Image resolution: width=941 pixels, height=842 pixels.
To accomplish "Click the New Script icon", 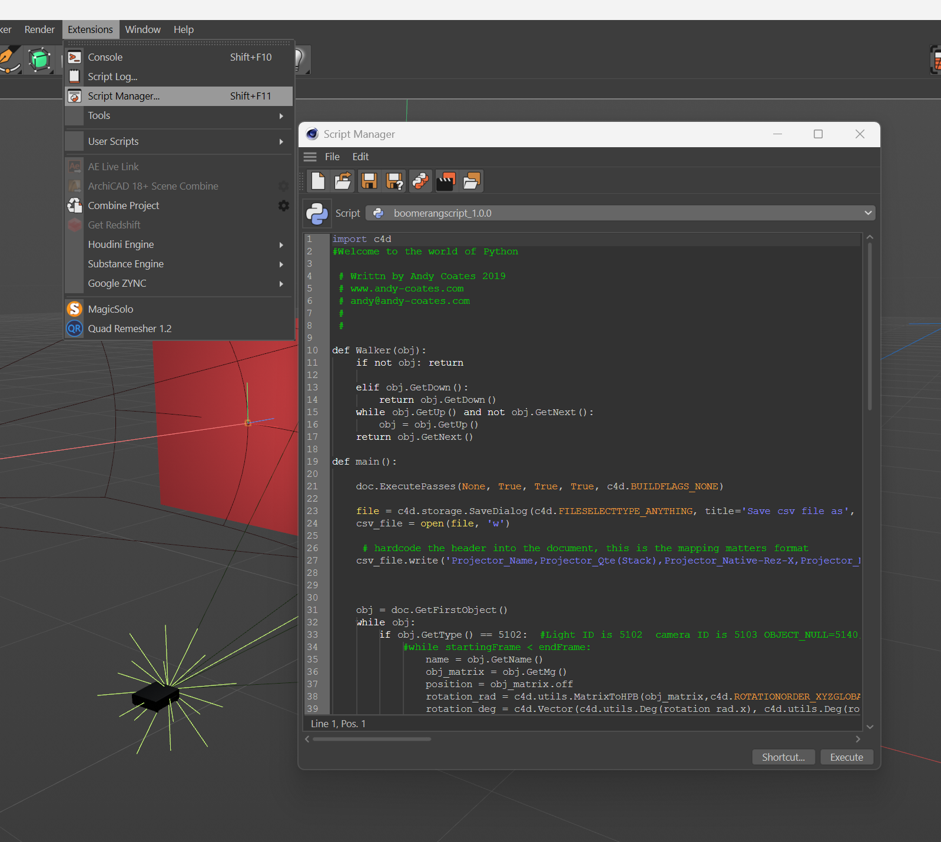I will click(x=318, y=181).
